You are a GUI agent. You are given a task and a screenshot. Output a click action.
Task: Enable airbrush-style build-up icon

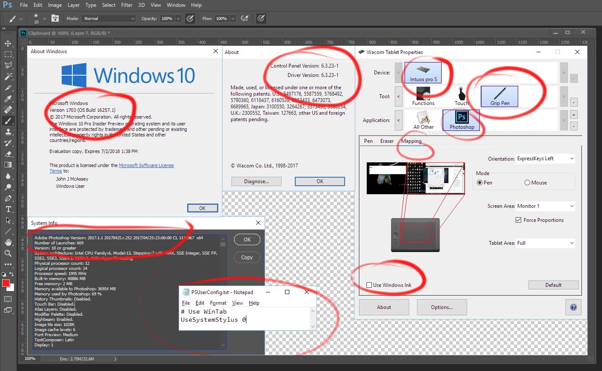click(x=245, y=18)
